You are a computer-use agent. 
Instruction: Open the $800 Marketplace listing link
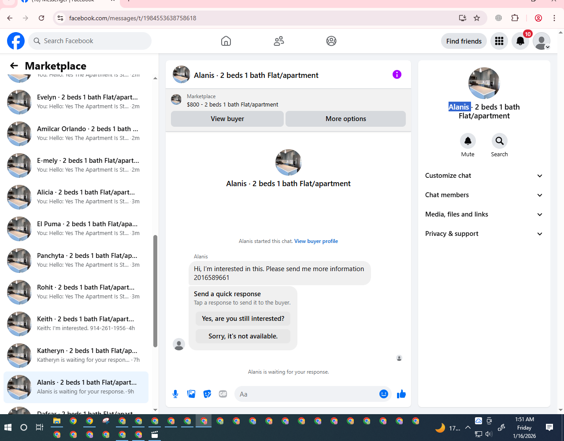click(233, 105)
